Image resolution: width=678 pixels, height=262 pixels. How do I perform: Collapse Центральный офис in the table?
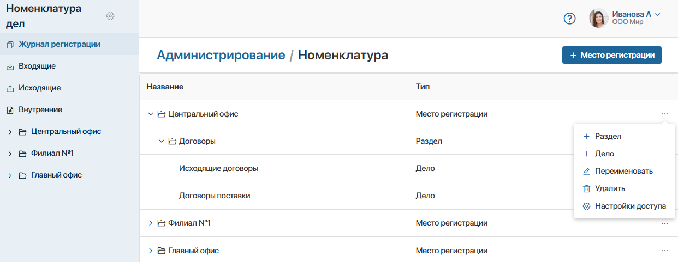(151, 114)
